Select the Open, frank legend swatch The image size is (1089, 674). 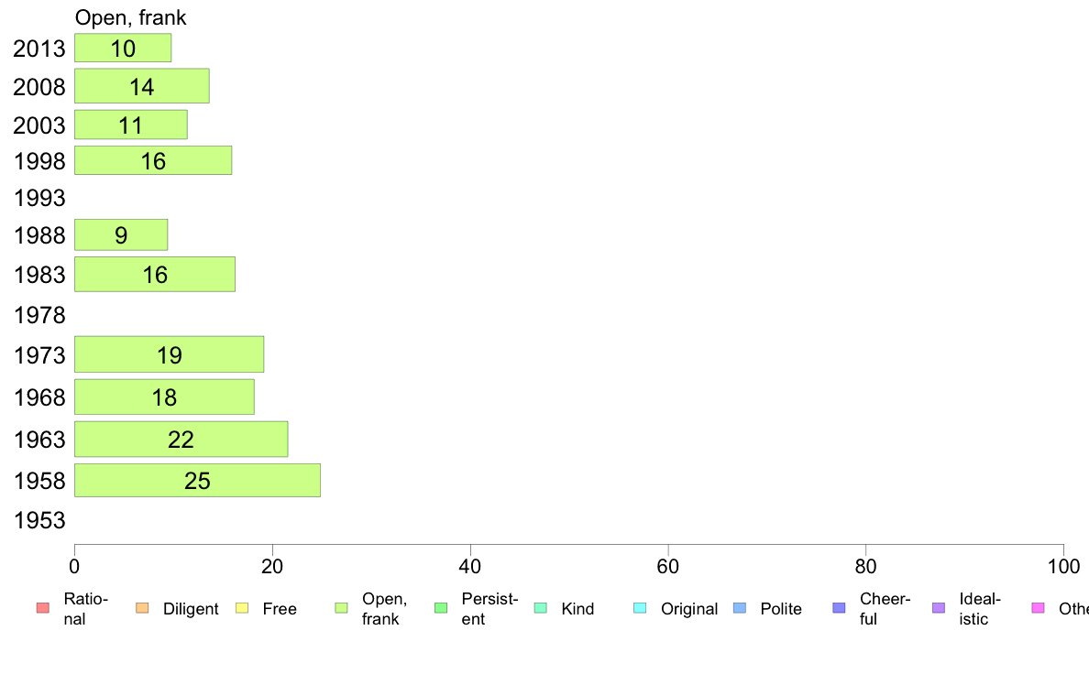click(341, 608)
